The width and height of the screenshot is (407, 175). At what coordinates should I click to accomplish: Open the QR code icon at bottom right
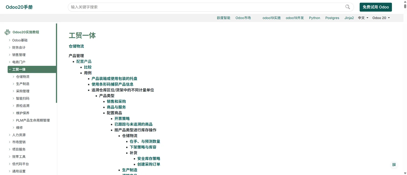[x=394, y=165]
